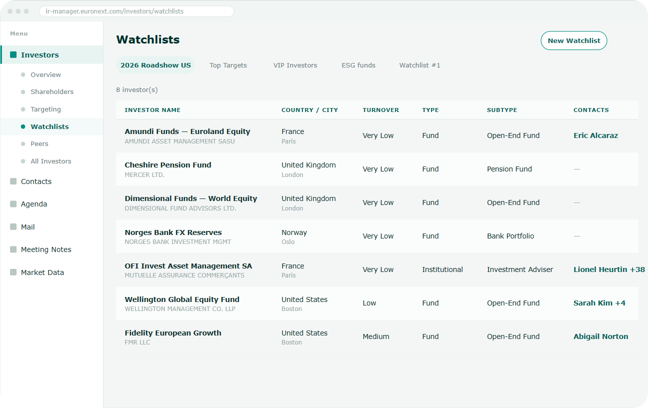The image size is (648, 408).
Task: Click 'Bank Portfolio' subtype cell
Action: click(x=510, y=236)
